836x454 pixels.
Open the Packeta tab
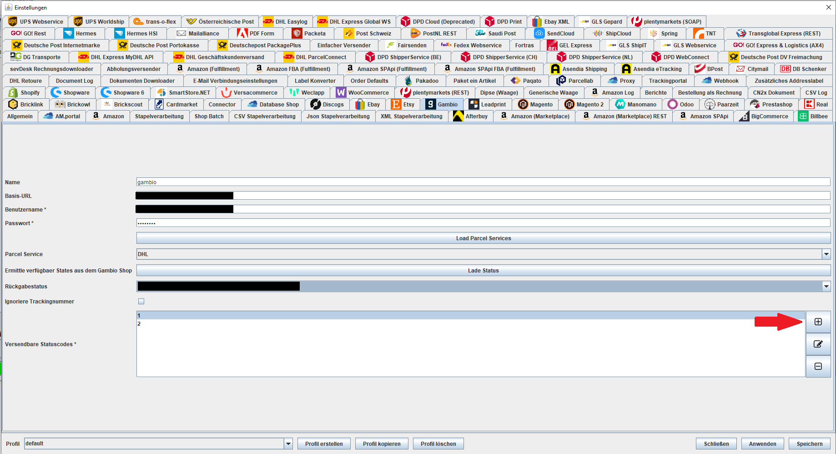(x=309, y=33)
